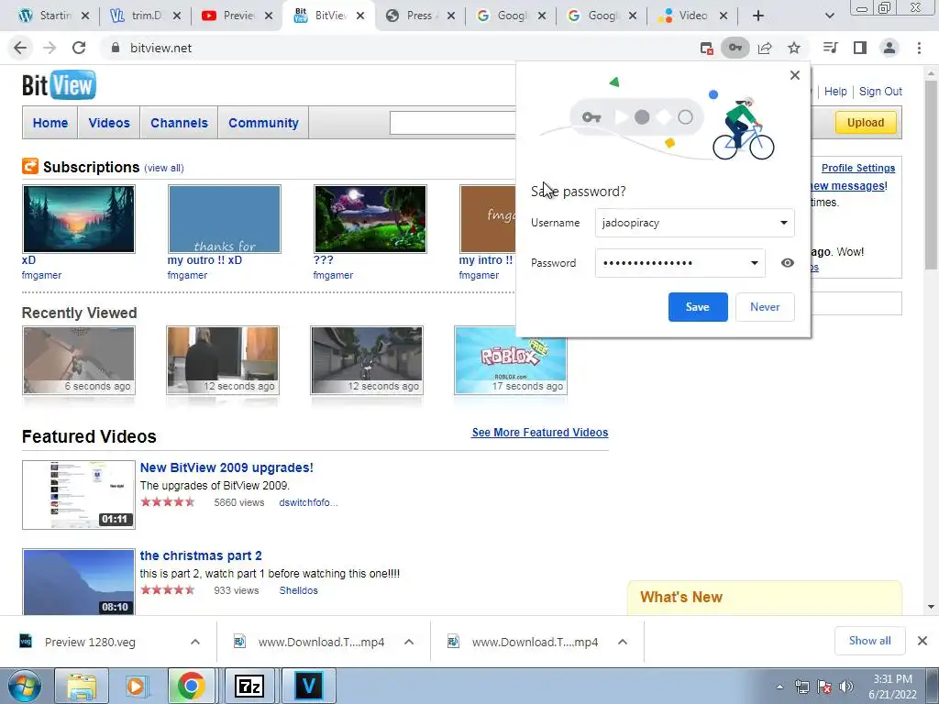Viewport: 939px width, 704px height.
Task: Expand first www.Download.T....mp4 download options
Action: click(x=409, y=642)
